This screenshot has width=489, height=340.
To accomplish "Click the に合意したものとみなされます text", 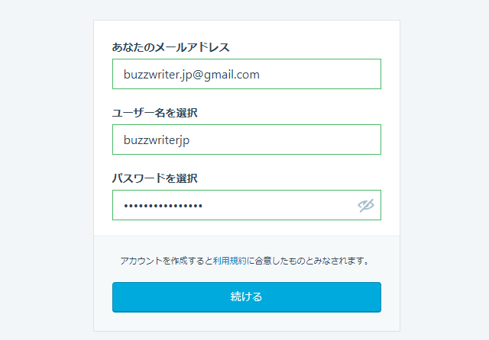I will [x=309, y=261].
